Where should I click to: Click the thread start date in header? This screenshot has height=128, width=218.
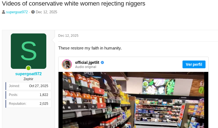pyautogui.click(x=46, y=12)
